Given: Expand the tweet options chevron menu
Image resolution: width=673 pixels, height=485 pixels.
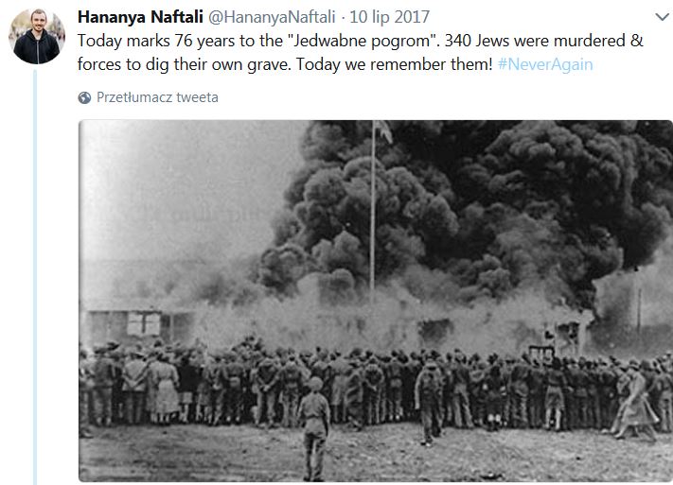Looking at the screenshot, I should 663,17.
